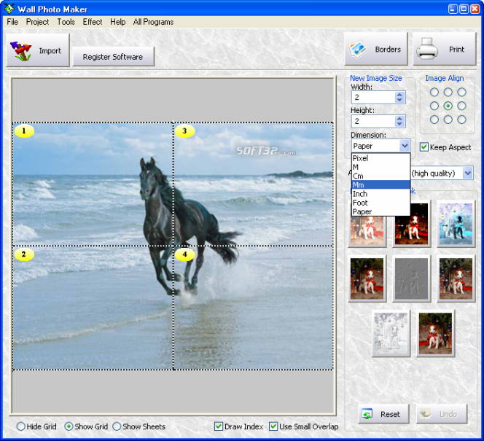Choose Cm from Dimension list
This screenshot has width=484, height=441.
[381, 176]
